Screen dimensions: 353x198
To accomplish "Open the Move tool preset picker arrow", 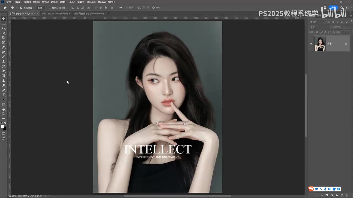I will [17, 8].
